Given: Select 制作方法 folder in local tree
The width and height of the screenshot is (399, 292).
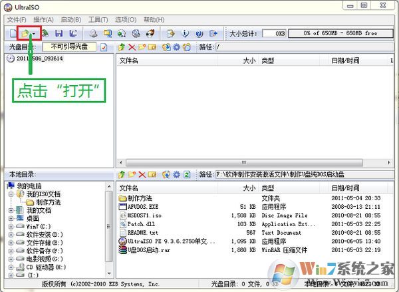Looking at the screenshot, I should tap(48, 202).
